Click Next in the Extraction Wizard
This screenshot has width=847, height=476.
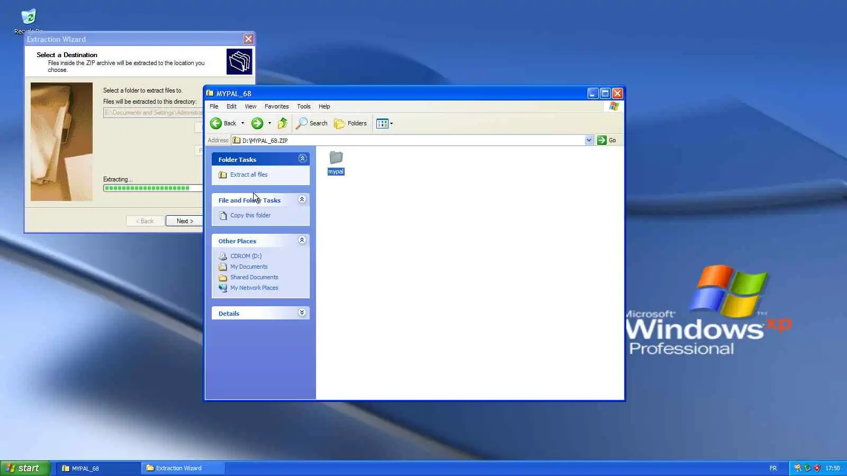click(x=184, y=221)
